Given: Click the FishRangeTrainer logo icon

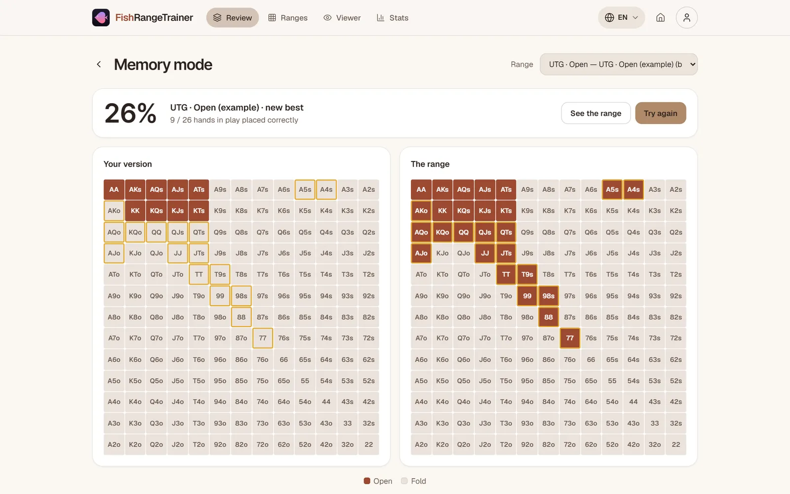Looking at the screenshot, I should click(101, 18).
